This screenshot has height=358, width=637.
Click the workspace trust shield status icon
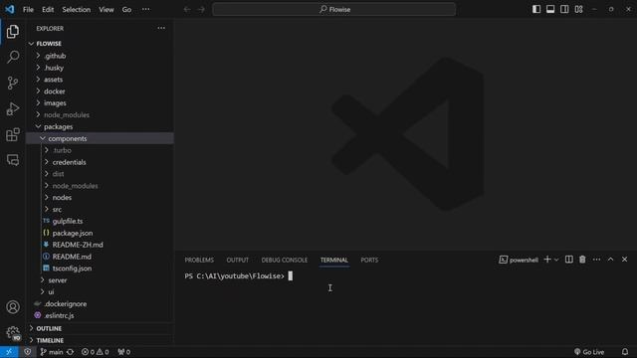[x=27, y=352]
